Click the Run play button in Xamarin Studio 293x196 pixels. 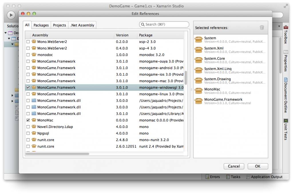click(11, 15)
